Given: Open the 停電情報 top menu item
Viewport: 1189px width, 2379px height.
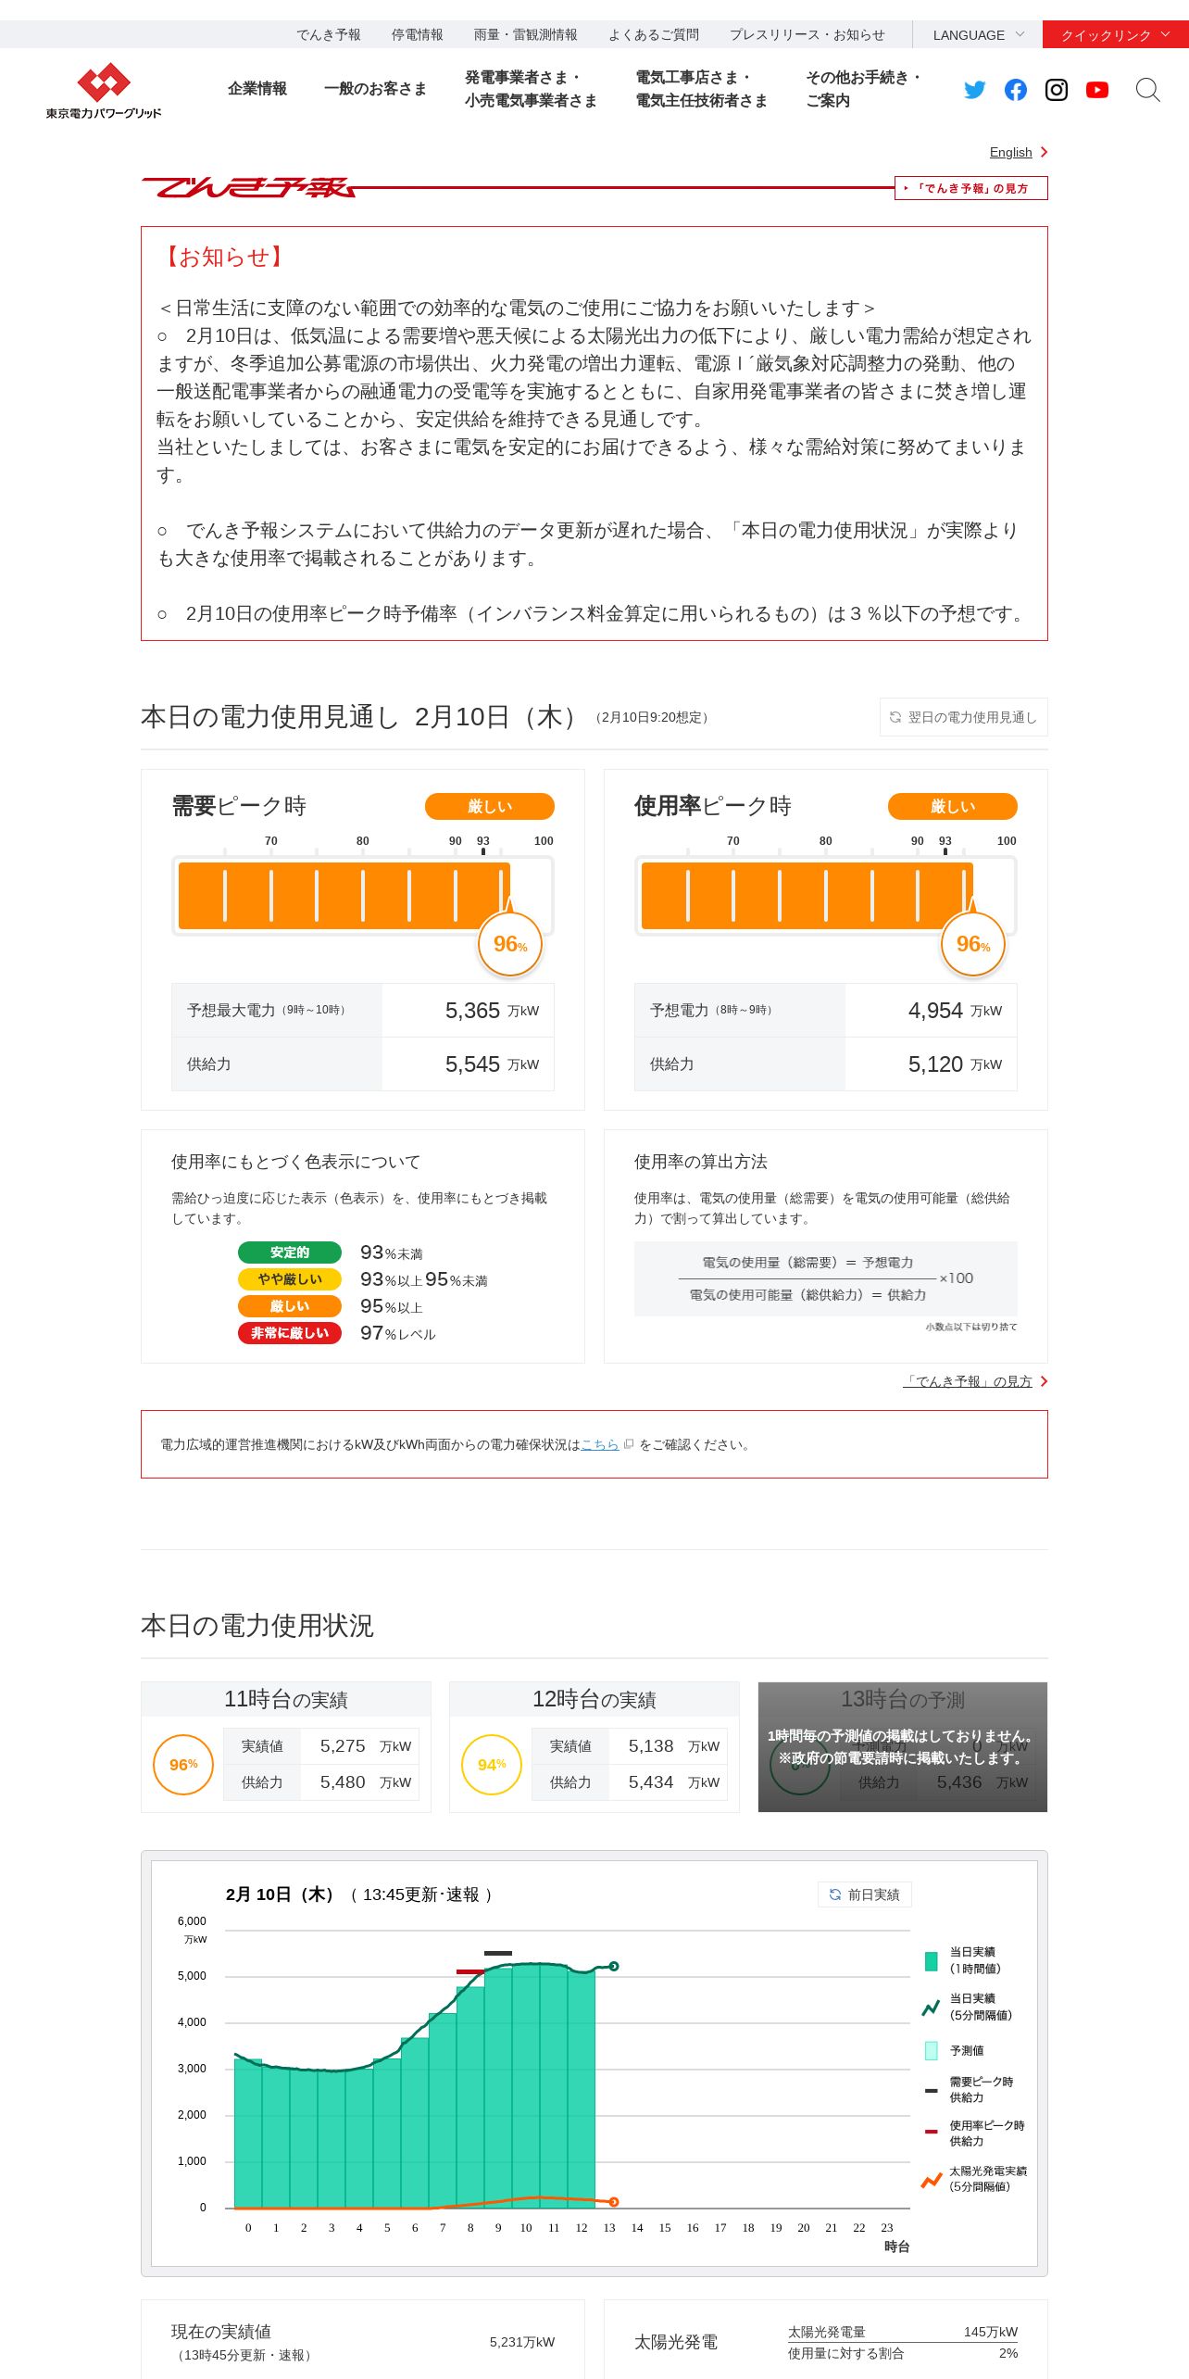Looking at the screenshot, I should tap(417, 35).
